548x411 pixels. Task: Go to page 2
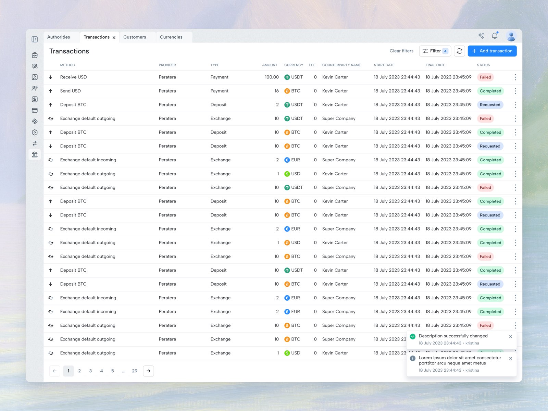click(x=79, y=371)
